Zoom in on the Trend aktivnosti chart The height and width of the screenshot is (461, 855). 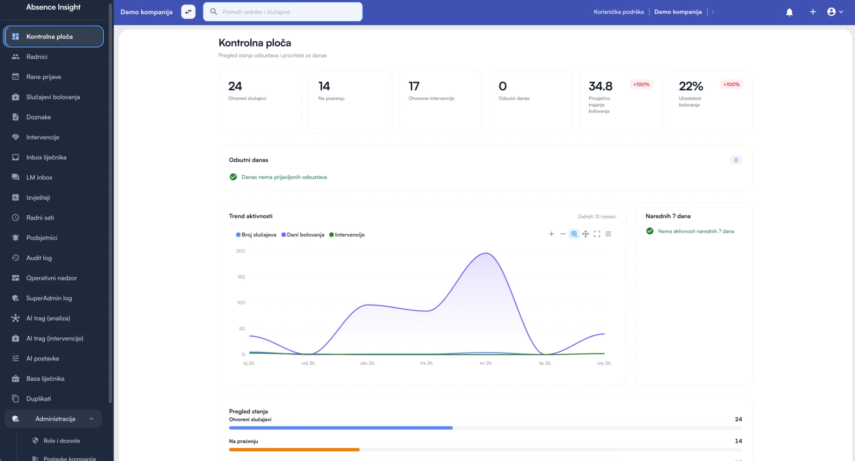coord(551,234)
